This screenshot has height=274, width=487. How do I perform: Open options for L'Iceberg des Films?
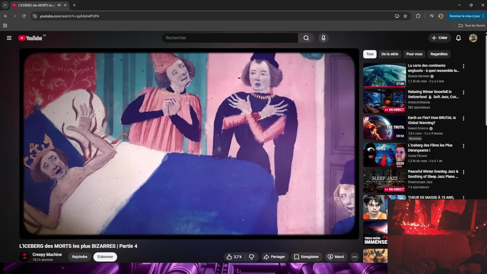pyautogui.click(x=463, y=146)
